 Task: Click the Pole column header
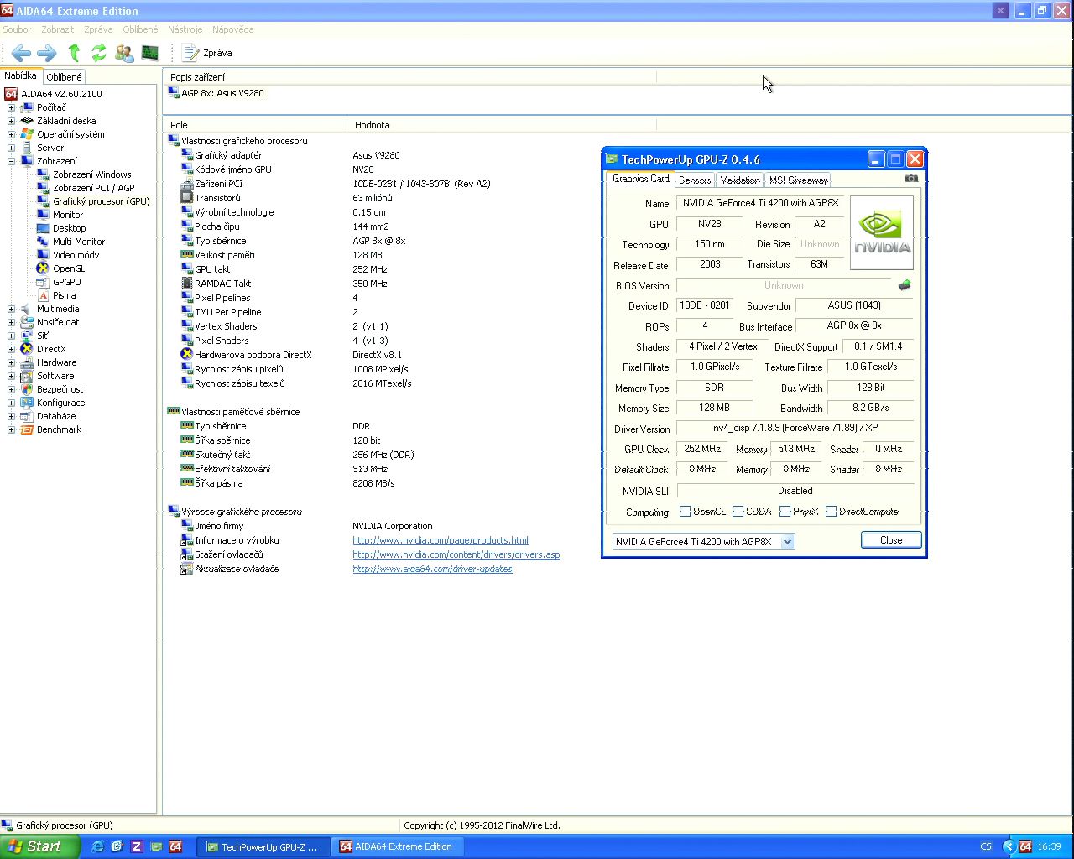click(x=255, y=125)
